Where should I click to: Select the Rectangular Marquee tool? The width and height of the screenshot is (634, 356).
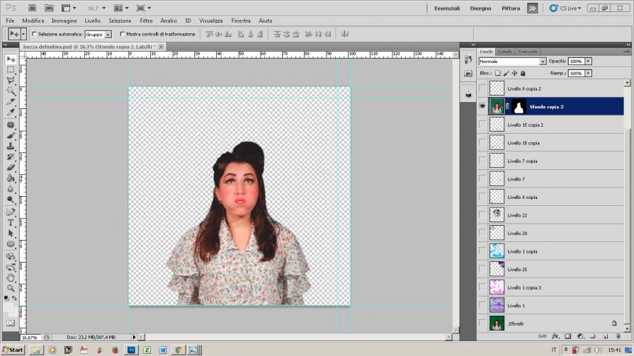(11, 69)
